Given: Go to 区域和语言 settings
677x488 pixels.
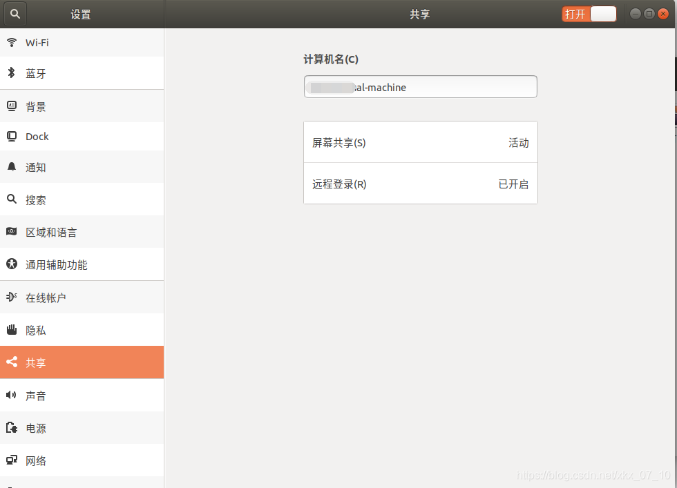Looking at the screenshot, I should pos(82,232).
